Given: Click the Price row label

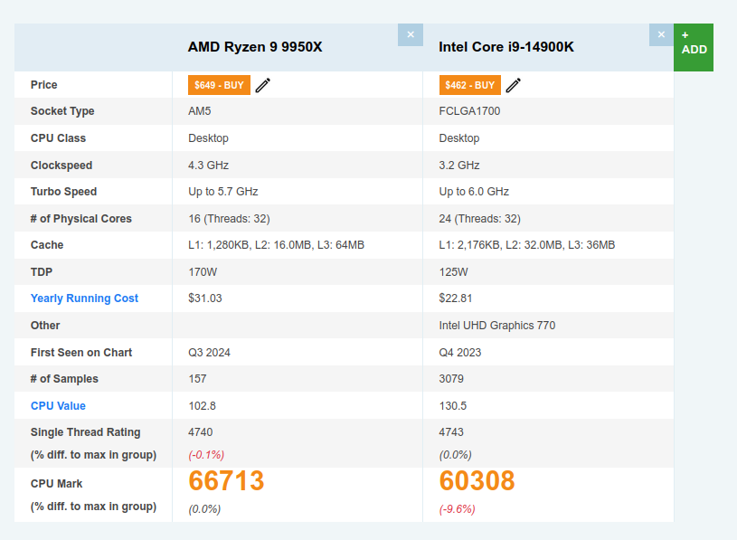Looking at the screenshot, I should [44, 85].
